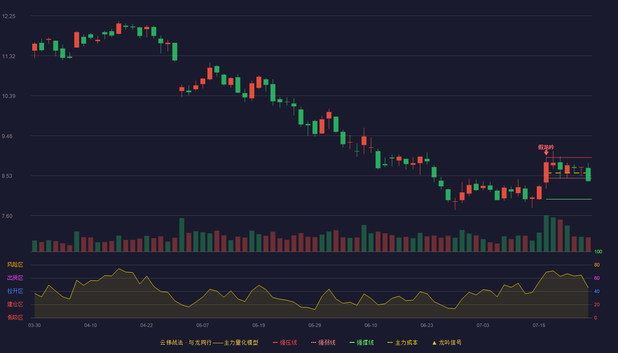
Task: Click the 07-15 date axis label
Action: [539, 325]
